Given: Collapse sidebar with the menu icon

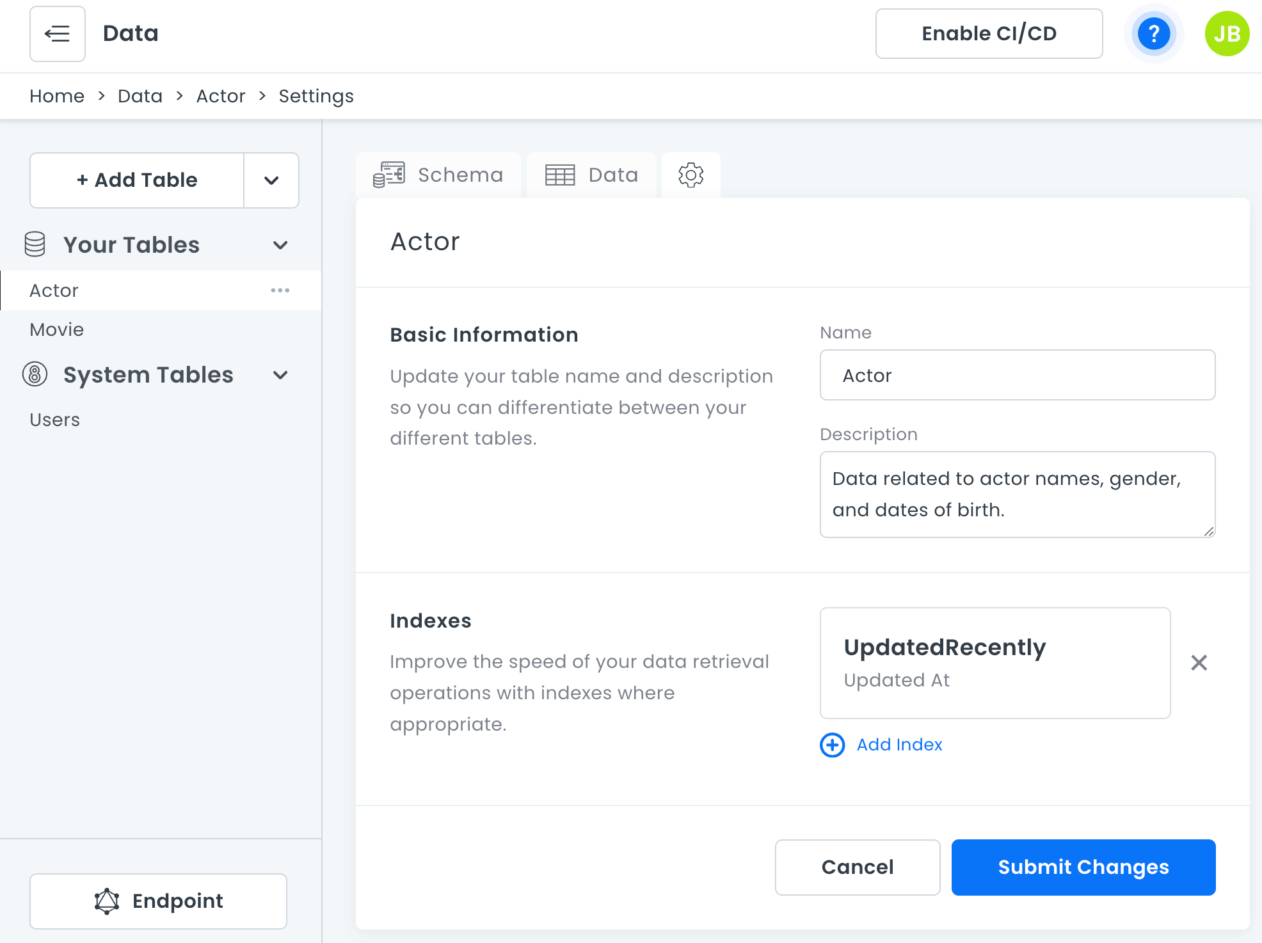Looking at the screenshot, I should [x=57, y=34].
